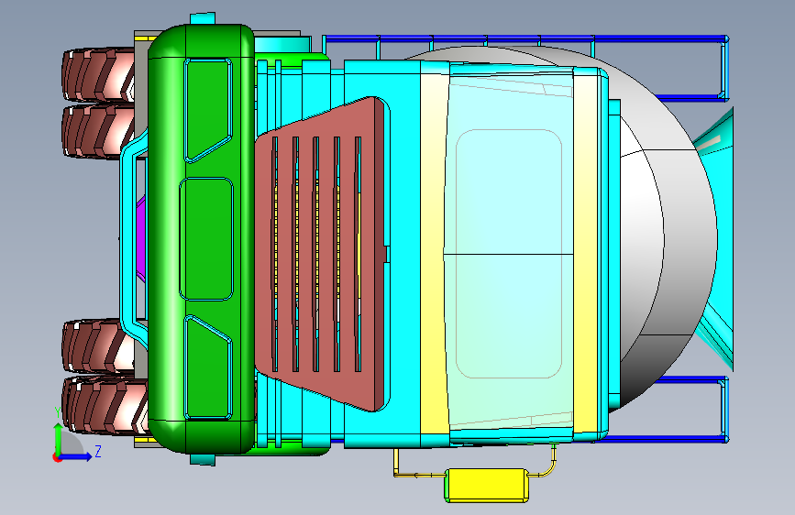
Task: Click the red origin of the axis triad
Action: point(57,457)
